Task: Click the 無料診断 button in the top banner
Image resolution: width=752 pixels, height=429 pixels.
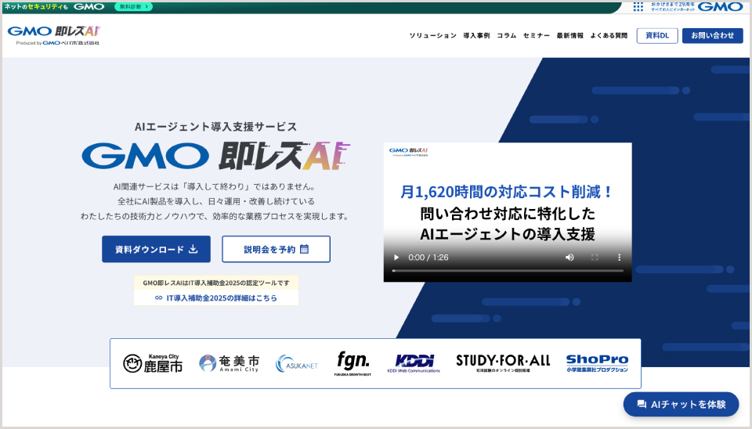Action: click(134, 7)
